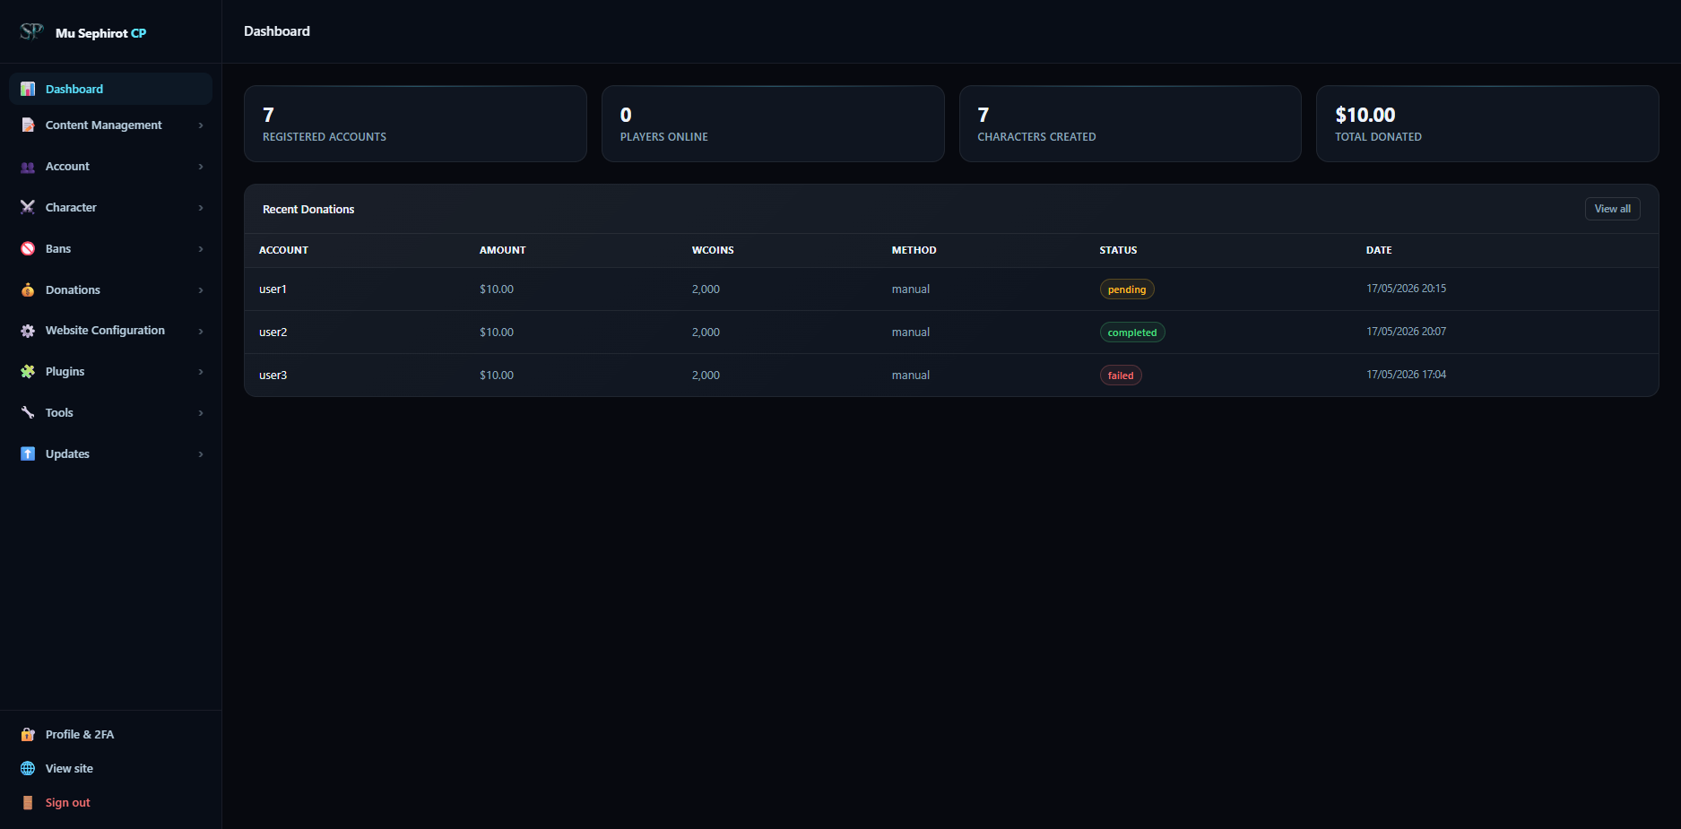Click the failed status badge
This screenshot has width=1681, height=829.
click(x=1121, y=376)
